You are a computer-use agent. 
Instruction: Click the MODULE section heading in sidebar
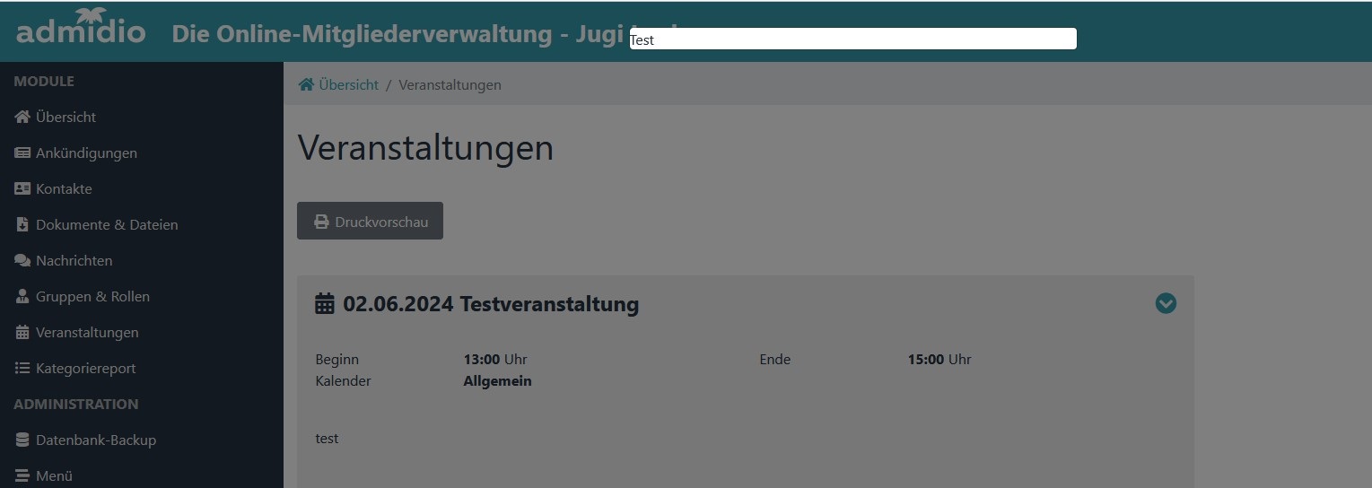point(44,81)
